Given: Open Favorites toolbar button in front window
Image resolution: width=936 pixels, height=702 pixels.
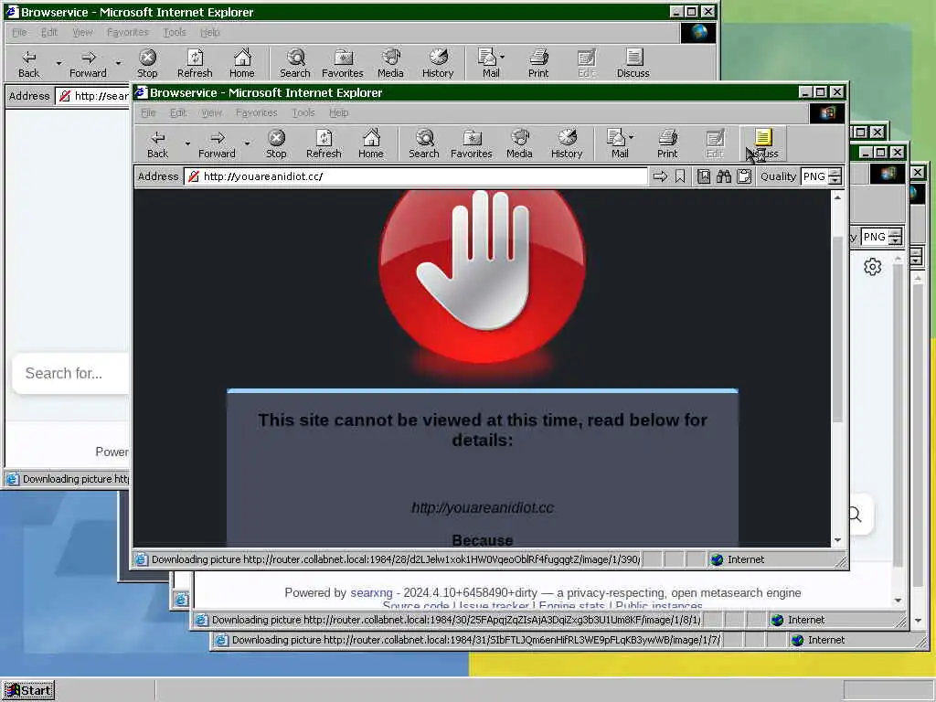Looking at the screenshot, I should coord(471,144).
